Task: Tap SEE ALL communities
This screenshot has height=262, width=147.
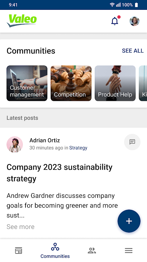Action: [133, 51]
